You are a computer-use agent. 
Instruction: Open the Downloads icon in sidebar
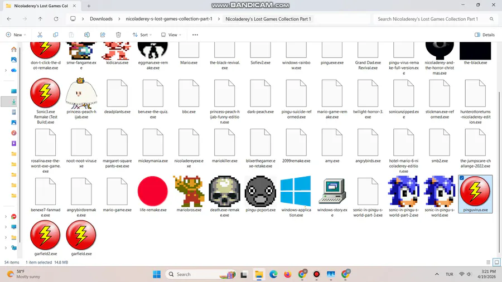pyautogui.click(x=14, y=101)
